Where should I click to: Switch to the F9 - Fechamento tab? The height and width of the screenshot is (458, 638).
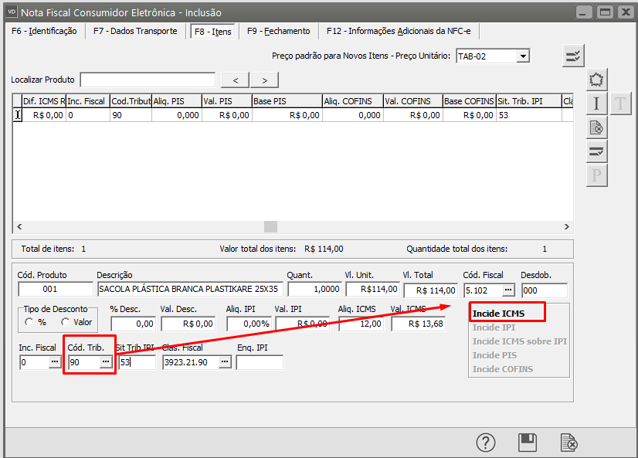tap(278, 31)
